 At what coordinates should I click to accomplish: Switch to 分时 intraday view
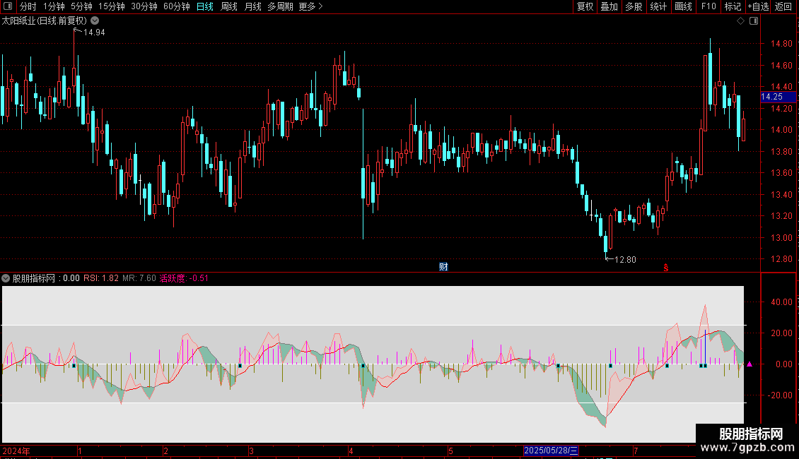28,6
